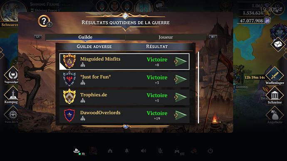Open the help question mark icon

click(x=44, y=21)
